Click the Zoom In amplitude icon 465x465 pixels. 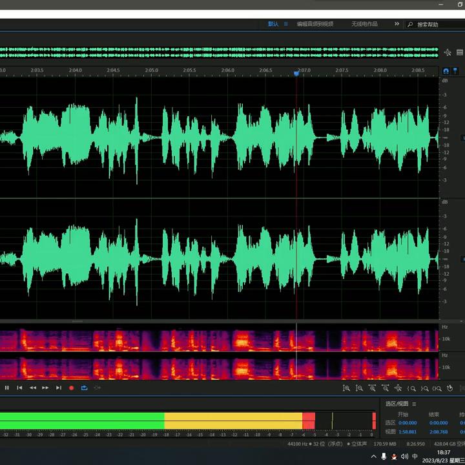tap(346, 388)
